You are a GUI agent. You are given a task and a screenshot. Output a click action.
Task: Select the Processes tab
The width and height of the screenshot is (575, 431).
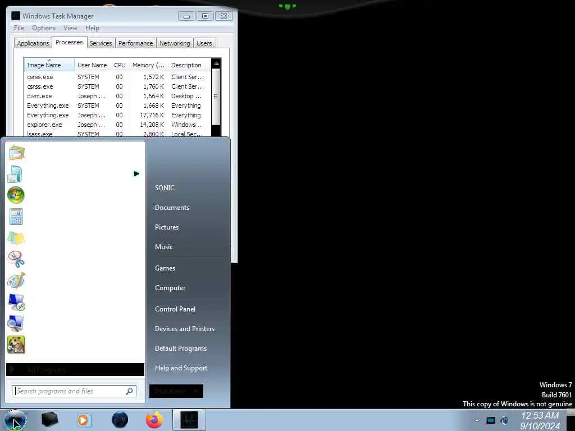click(69, 43)
